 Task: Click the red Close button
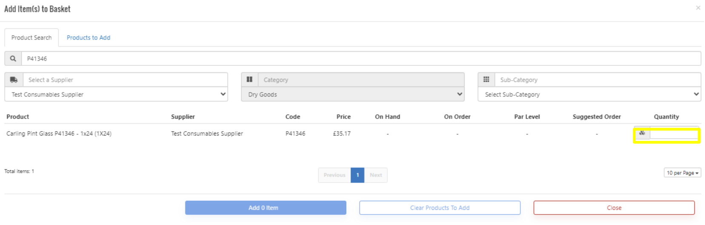click(x=614, y=208)
